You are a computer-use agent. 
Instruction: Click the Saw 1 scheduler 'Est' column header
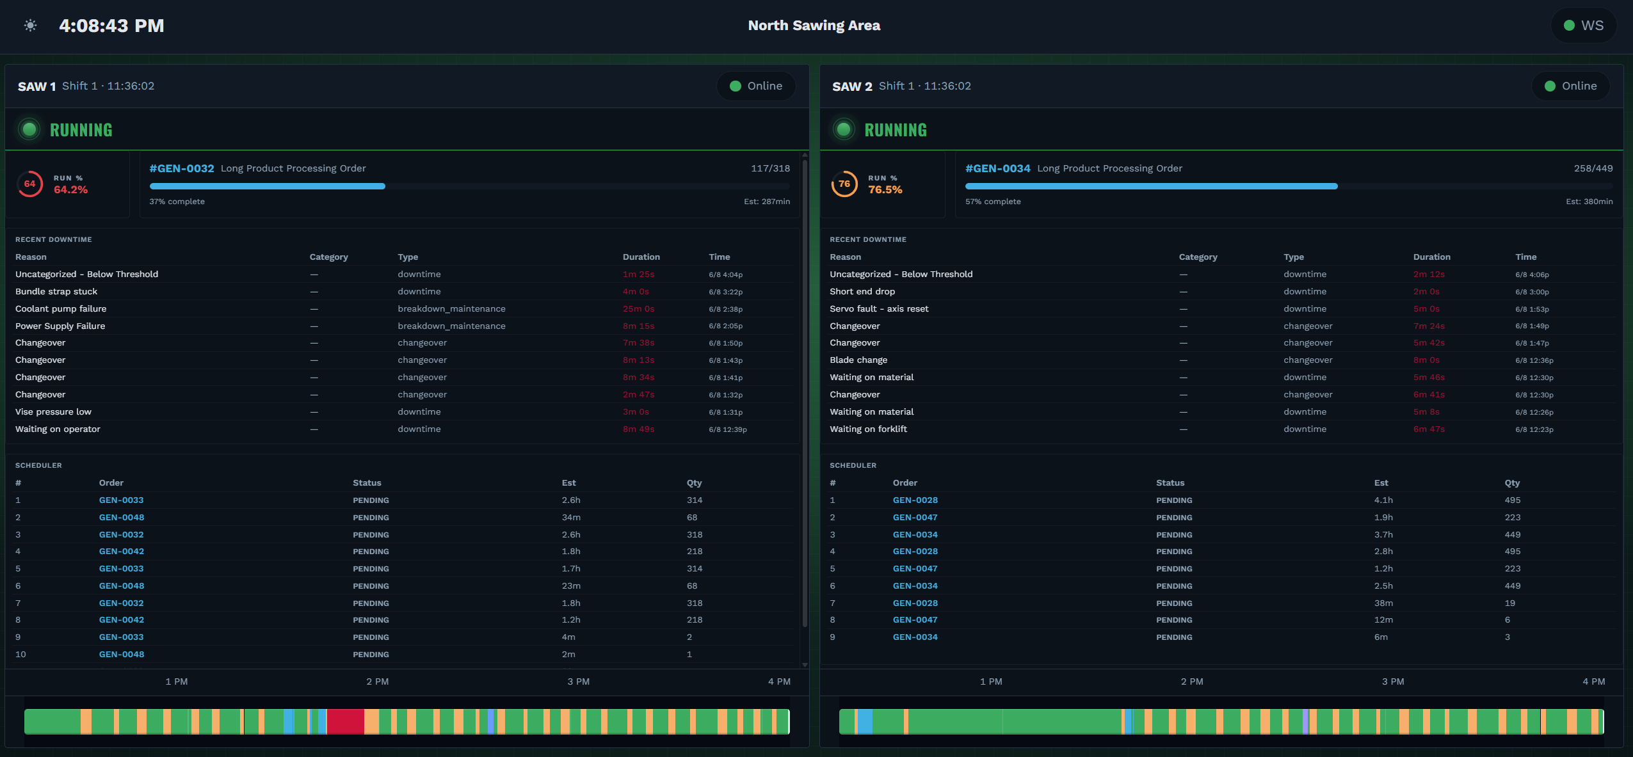pos(569,483)
